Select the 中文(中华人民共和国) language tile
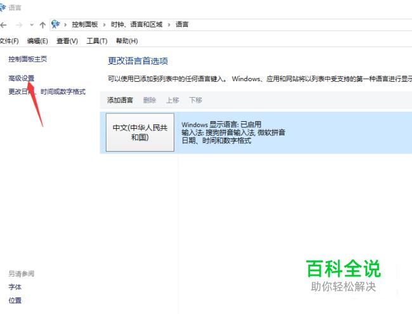The width and height of the screenshot is (412, 314). 140,133
